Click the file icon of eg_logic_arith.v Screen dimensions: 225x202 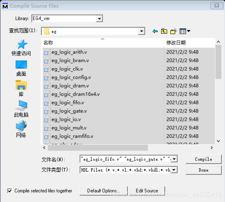(x=47, y=52)
